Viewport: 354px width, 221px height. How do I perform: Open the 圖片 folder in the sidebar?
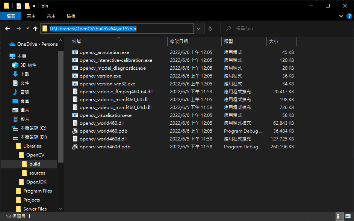click(x=21, y=110)
